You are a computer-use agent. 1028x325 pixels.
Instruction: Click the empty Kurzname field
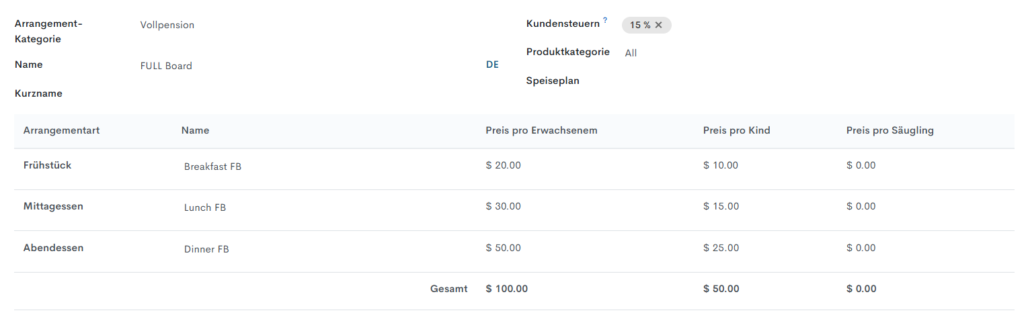pos(303,94)
